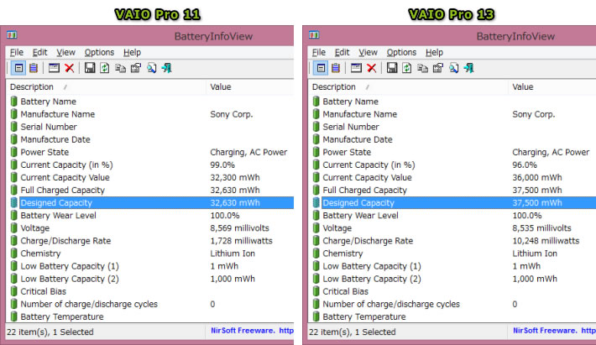Click Save floppy disk icon in right window
596x345 pixels.
tap(392, 68)
